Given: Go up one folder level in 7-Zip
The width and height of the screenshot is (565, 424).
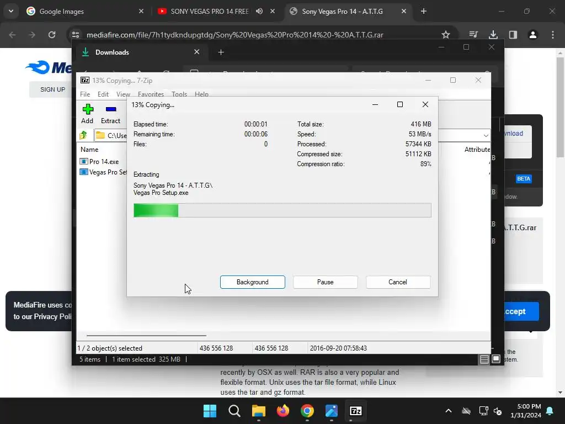Looking at the screenshot, I should point(84,135).
